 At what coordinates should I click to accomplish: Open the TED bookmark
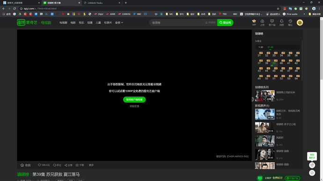223,14
